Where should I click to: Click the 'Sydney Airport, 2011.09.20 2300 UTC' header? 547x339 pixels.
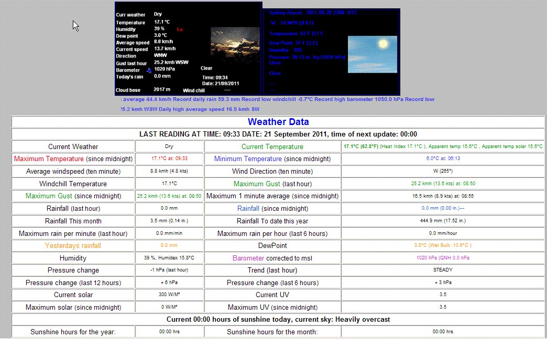click(313, 13)
